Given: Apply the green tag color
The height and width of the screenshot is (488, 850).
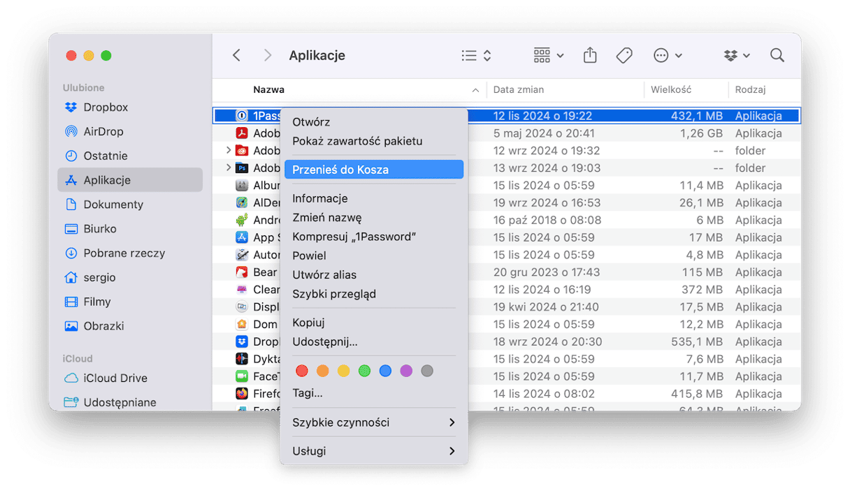Looking at the screenshot, I should coord(364,371).
